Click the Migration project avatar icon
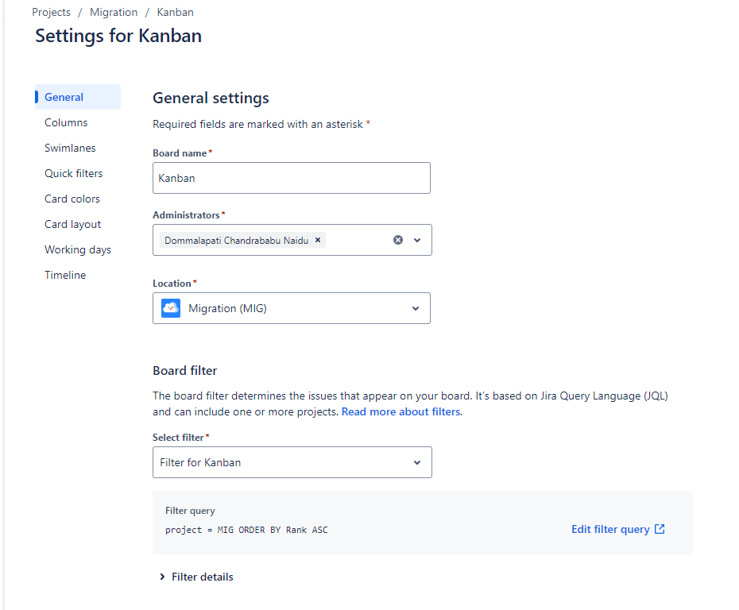The image size is (739, 610). pyautogui.click(x=170, y=308)
